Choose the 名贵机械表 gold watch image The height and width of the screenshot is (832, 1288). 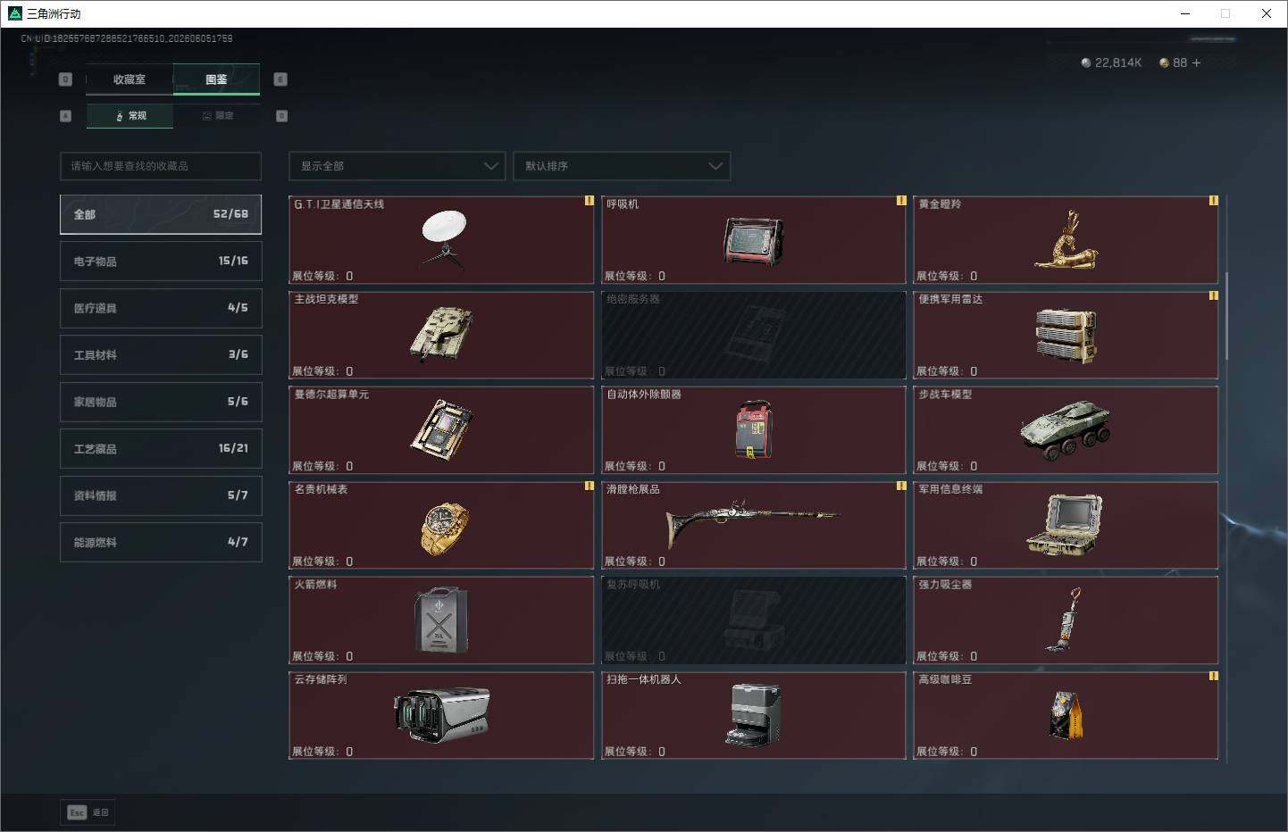[x=444, y=528]
